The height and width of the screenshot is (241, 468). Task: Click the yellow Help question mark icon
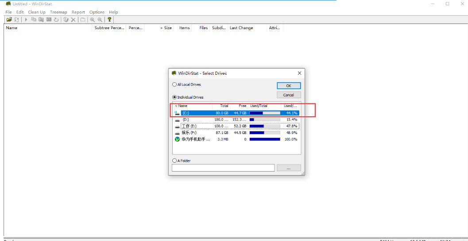tap(109, 19)
